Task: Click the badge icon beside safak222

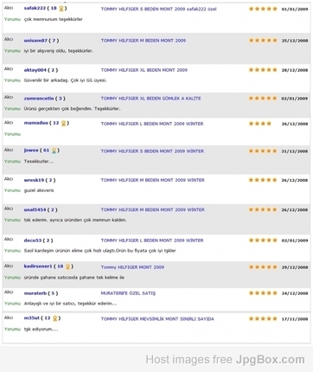Action: coord(61,9)
